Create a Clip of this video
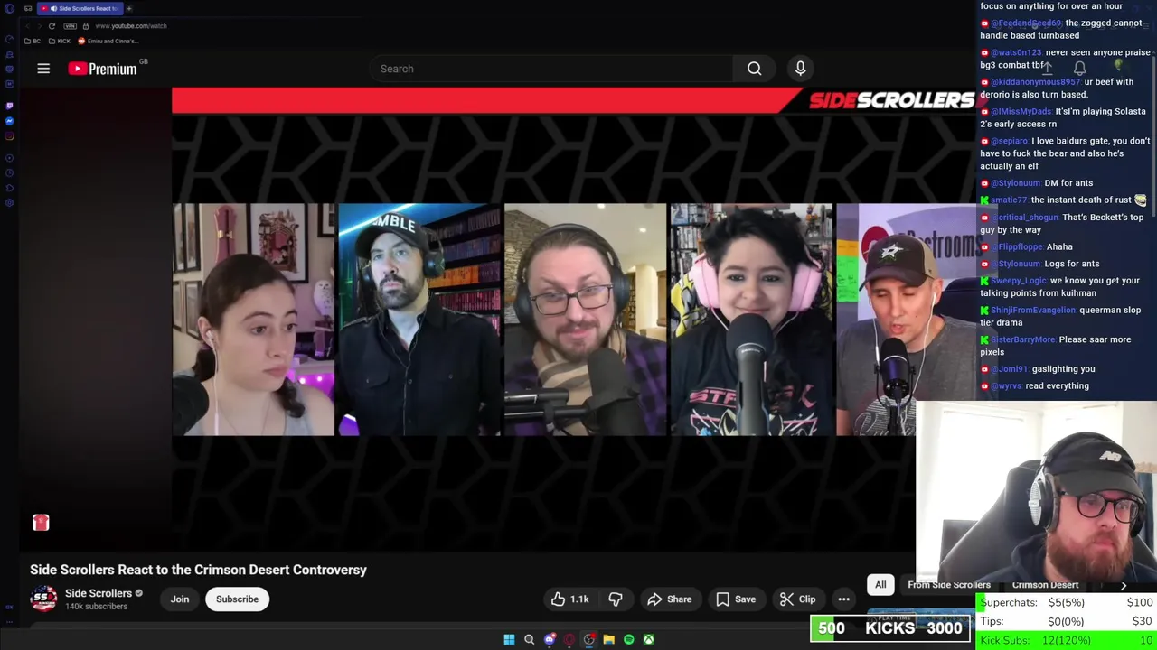 tap(797, 599)
